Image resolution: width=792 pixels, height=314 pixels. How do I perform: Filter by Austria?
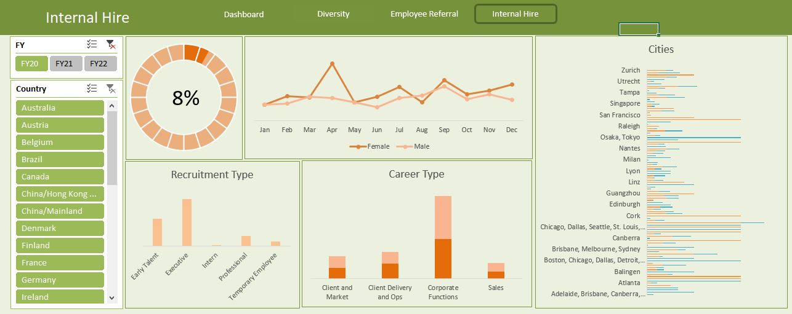[60, 125]
